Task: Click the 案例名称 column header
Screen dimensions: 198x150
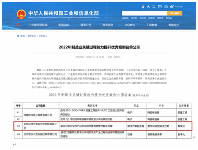Action: (x=93, y=106)
